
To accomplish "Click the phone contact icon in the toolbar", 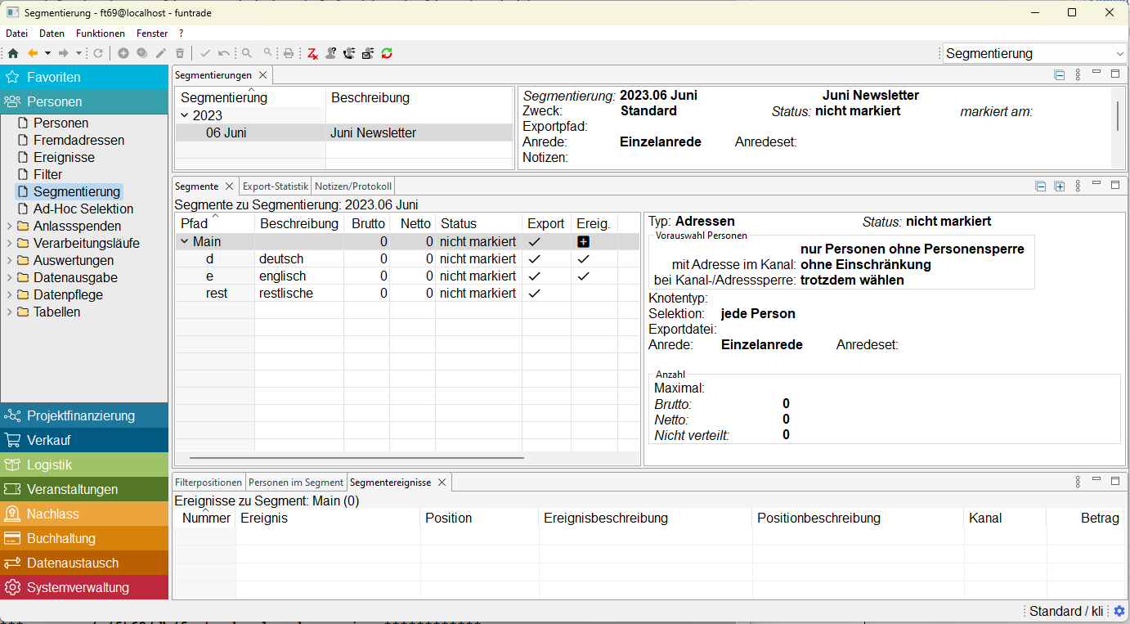I will 349,53.
